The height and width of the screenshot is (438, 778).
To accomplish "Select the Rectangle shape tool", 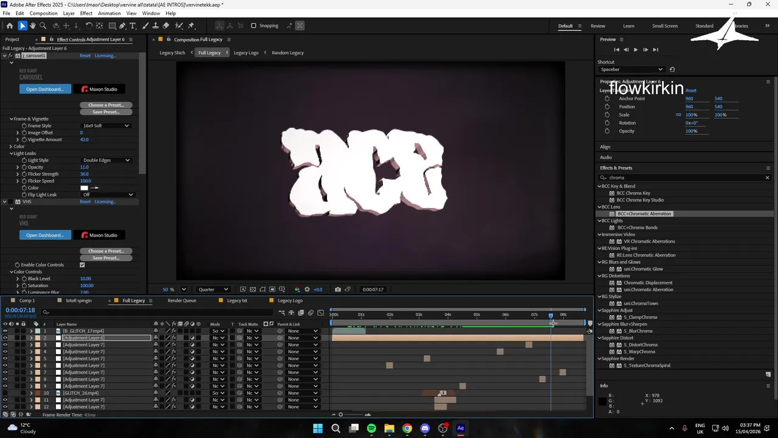I will [x=112, y=26].
